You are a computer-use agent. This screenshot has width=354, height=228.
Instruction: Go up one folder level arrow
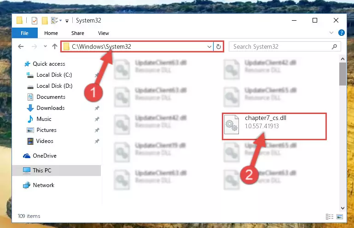(55, 46)
